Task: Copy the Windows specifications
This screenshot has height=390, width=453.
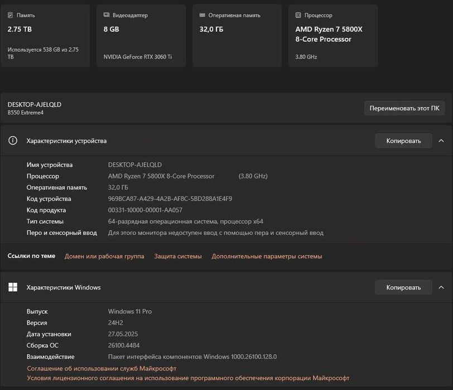Action: tap(403, 287)
